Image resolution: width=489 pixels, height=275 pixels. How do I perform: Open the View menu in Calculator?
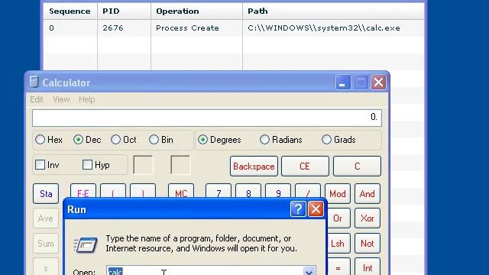tap(61, 99)
